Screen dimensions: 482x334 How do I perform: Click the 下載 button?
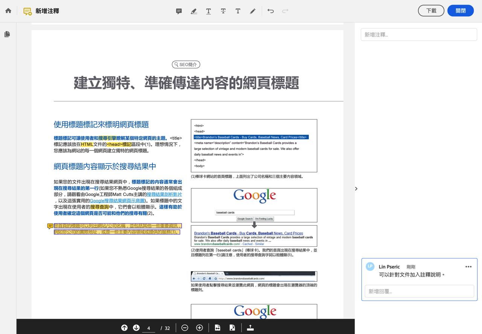pos(431,11)
